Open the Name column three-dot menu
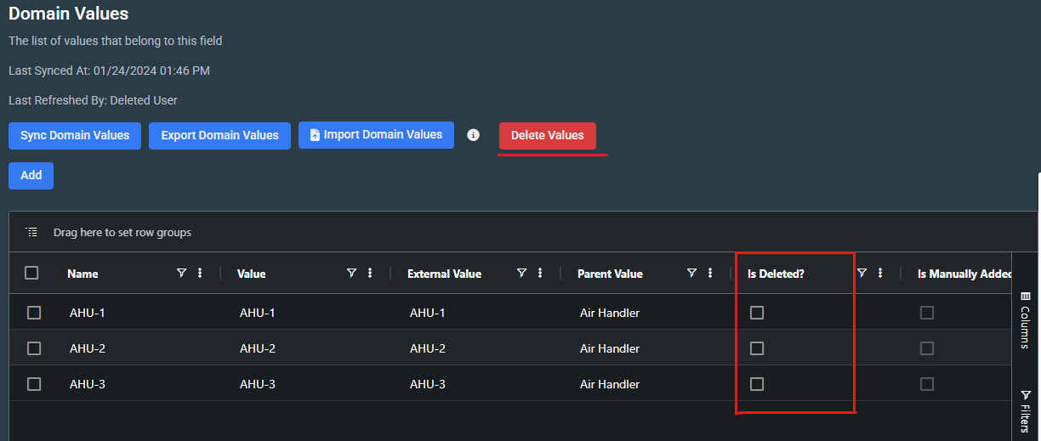The height and width of the screenshot is (441, 1041). [x=200, y=273]
